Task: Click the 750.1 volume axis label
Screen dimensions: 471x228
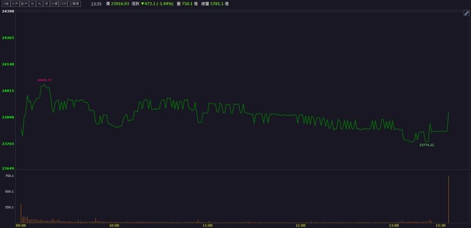Action: click(x=9, y=176)
